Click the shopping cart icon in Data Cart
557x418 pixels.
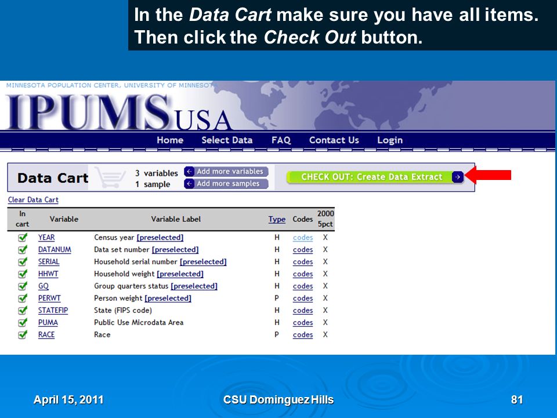coord(110,178)
